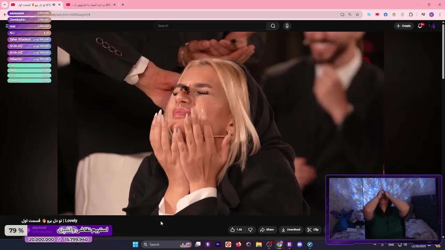
Task: Open the grey shield extension icon
Action: tap(402, 15)
